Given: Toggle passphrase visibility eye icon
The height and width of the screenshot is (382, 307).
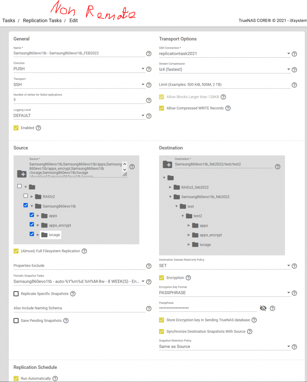Looking at the screenshot, I should coord(263,308).
